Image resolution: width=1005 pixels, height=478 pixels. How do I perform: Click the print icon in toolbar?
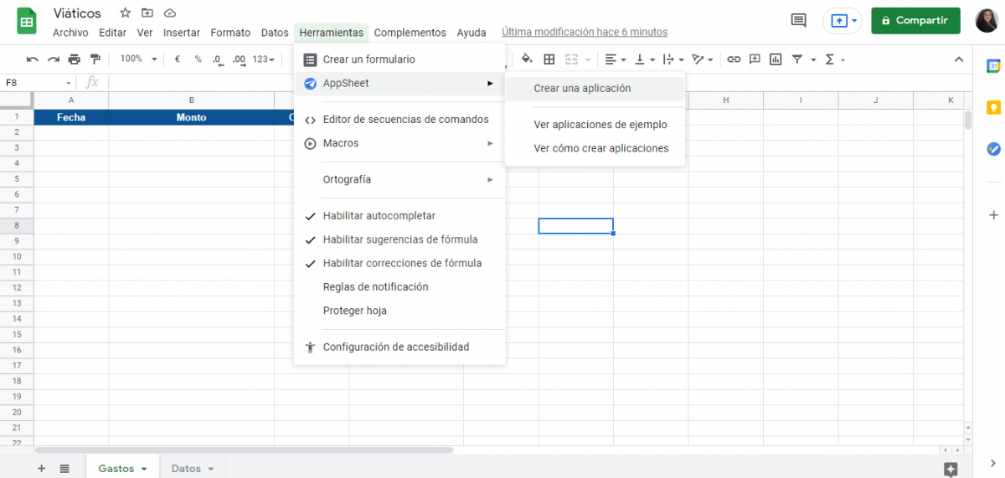click(x=74, y=59)
